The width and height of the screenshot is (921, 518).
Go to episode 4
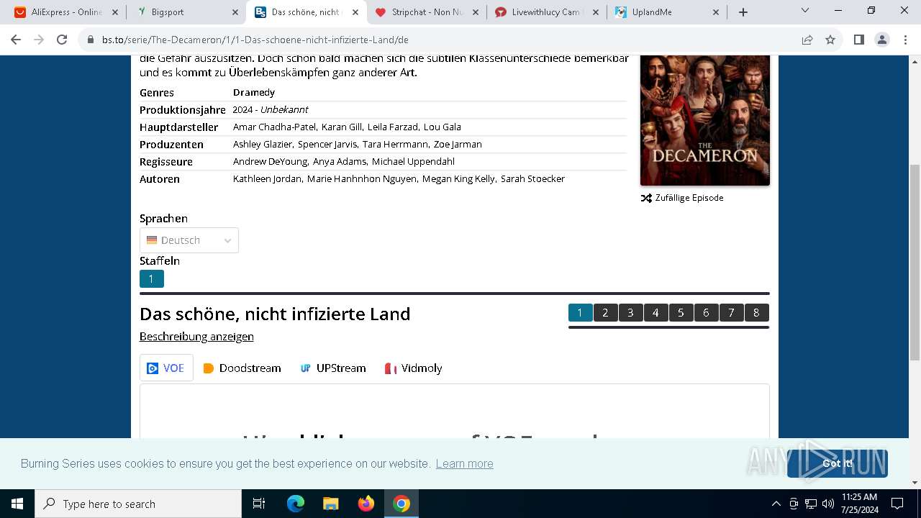655,313
